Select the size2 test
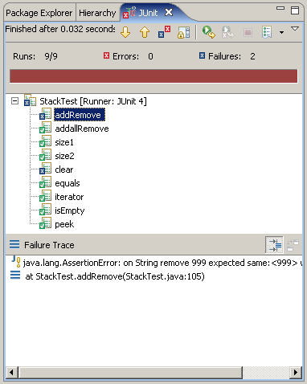This screenshot has width=307, height=384. point(64,156)
